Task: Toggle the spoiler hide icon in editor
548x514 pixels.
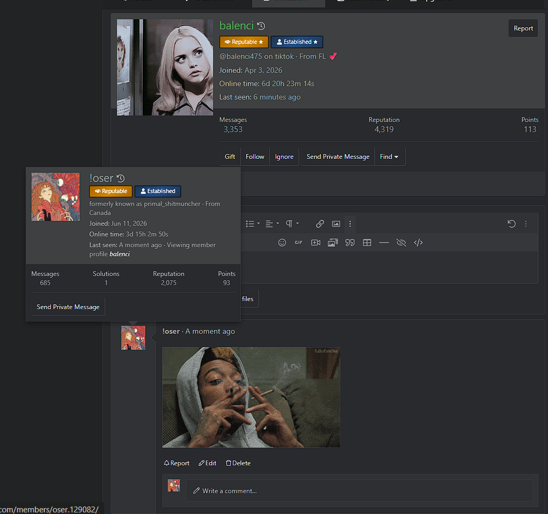Action: click(x=401, y=243)
